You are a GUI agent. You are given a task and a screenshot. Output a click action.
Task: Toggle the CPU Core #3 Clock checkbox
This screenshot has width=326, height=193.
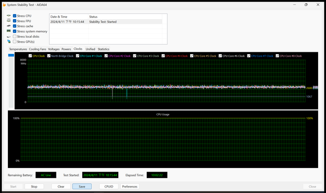(135, 56)
